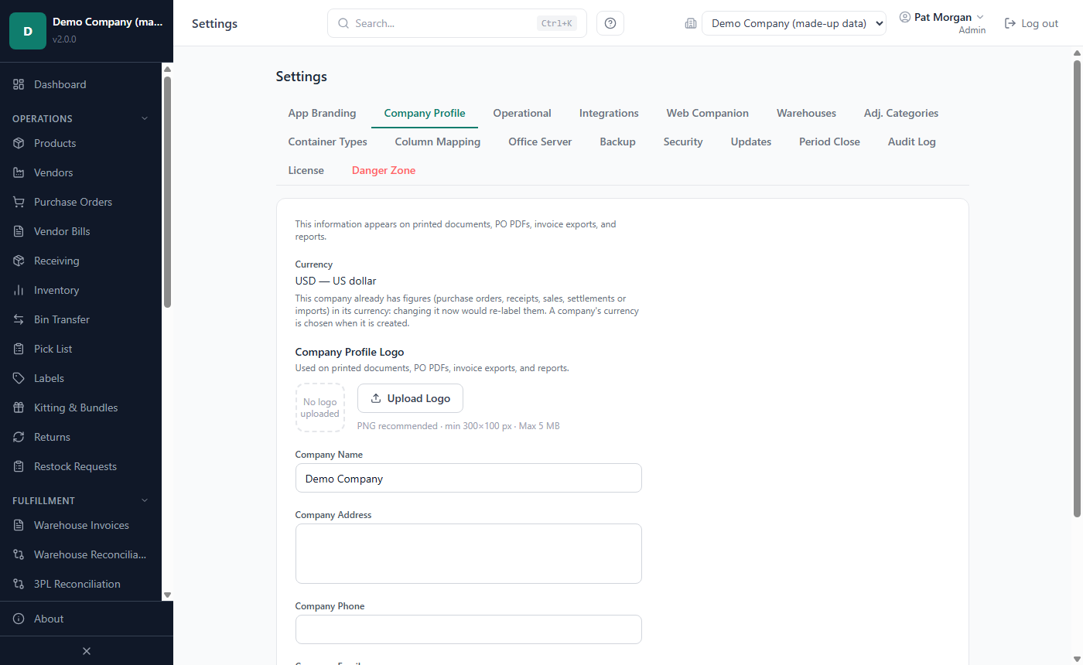
Task: Switch to the App Branding tab
Action: (x=322, y=113)
